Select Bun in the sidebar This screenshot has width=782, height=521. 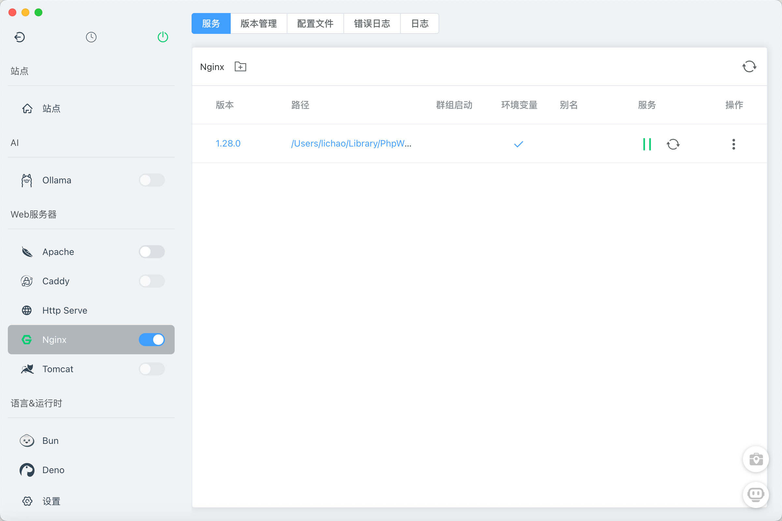click(91, 441)
